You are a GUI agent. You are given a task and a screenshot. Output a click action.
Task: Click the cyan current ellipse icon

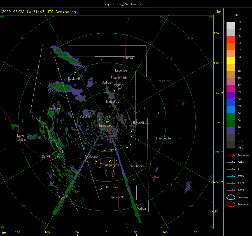point(231,197)
